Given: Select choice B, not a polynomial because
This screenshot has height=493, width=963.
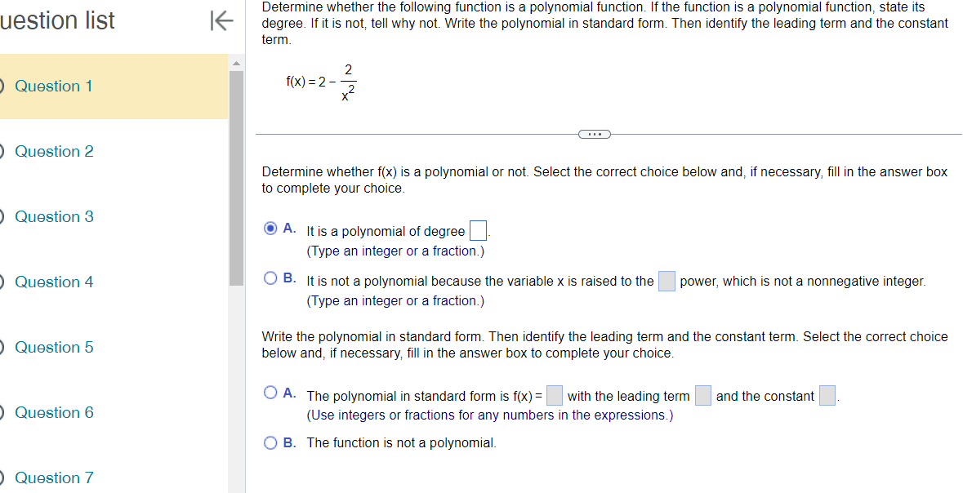Looking at the screenshot, I should pyautogui.click(x=270, y=278).
